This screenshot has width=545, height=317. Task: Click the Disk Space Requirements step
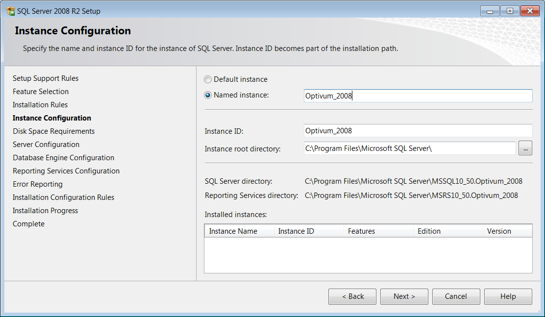tap(53, 131)
